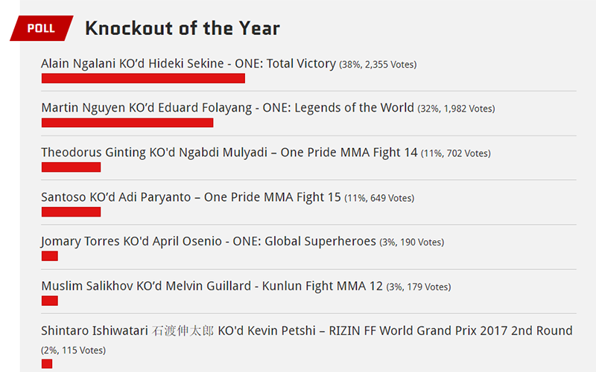Choose the Muslim Salikhov KO'd Melvin Guillard entry

click(212, 286)
